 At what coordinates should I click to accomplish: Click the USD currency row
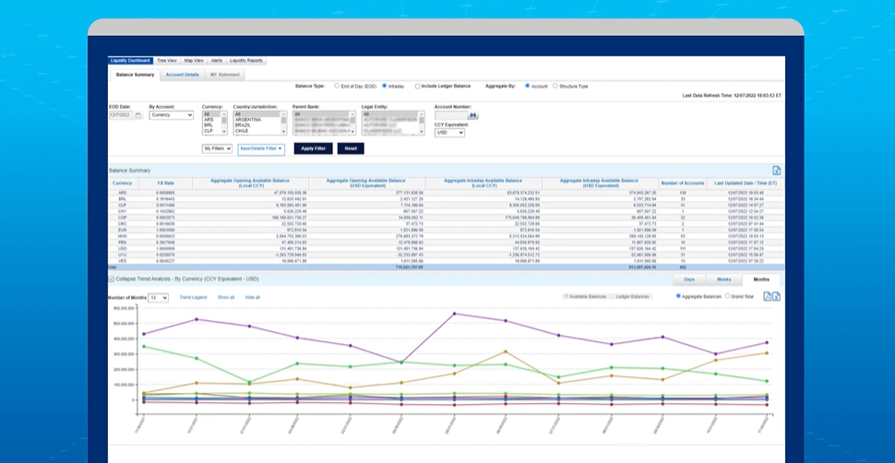[447, 248]
